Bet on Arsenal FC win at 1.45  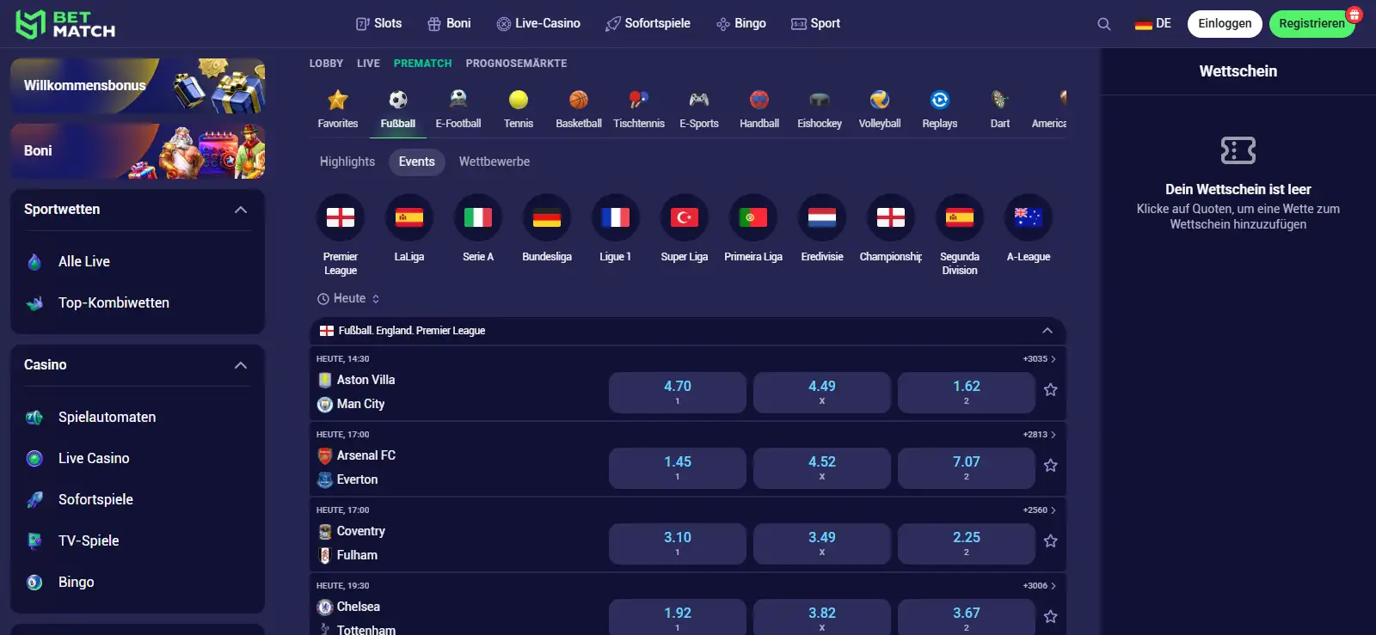tap(678, 467)
